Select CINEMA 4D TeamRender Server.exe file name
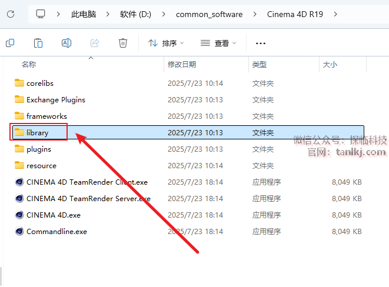This screenshot has height=287, width=389. point(88,199)
